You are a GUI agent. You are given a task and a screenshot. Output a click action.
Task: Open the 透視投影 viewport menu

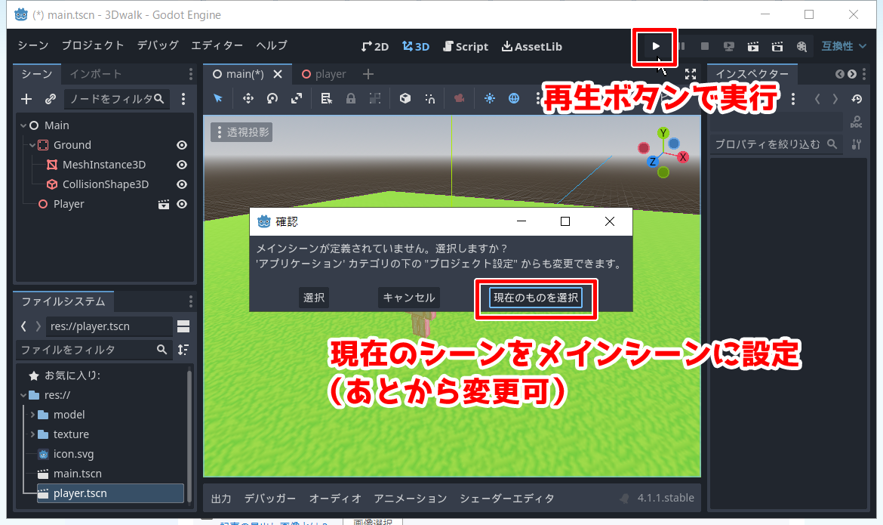pos(242,132)
